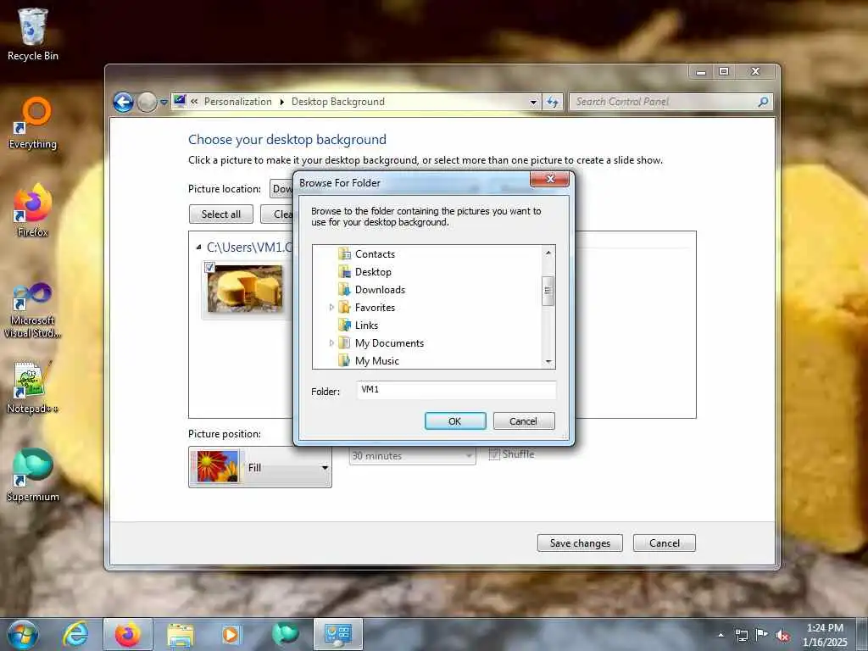Launch Internet Explorer from the taskbar
This screenshot has width=868, height=651.
pyautogui.click(x=75, y=634)
